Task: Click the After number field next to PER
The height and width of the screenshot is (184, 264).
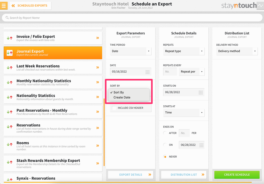Action: point(184,133)
